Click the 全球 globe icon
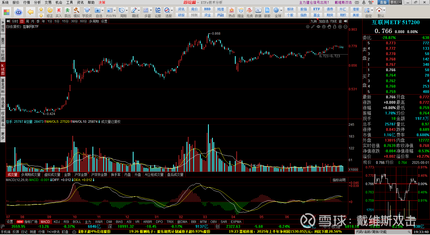 coord(276,10)
